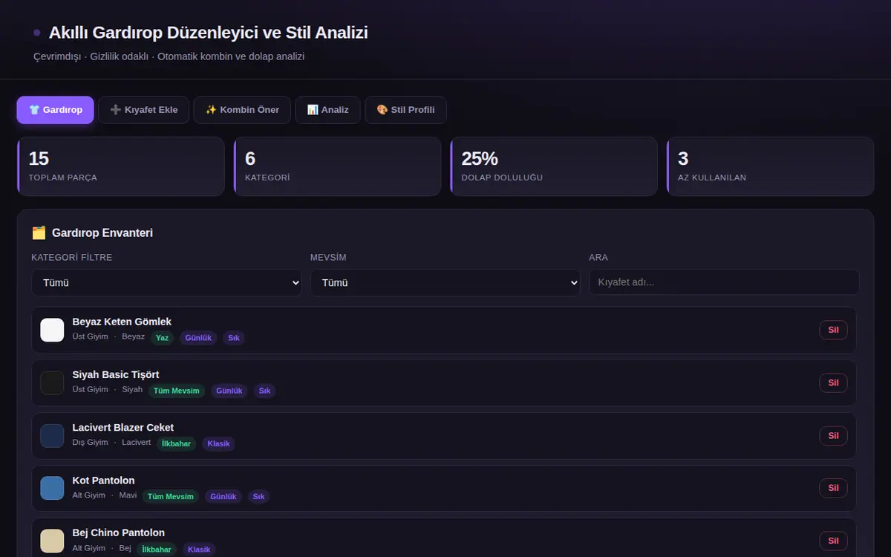891x557 pixels.
Task: Select the Günlük tag on Siyah Basic Tişört
Action: tap(229, 391)
